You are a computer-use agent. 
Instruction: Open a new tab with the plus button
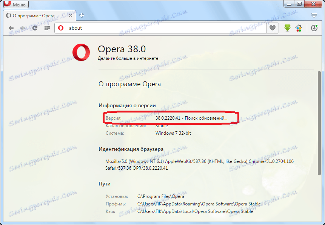[x=81, y=15]
